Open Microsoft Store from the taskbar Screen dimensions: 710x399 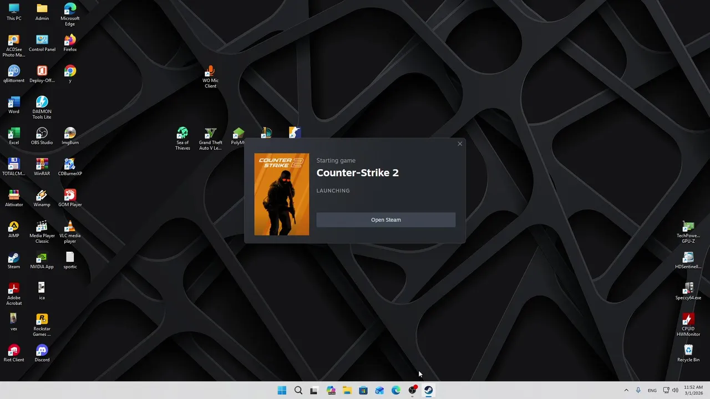coord(363,390)
